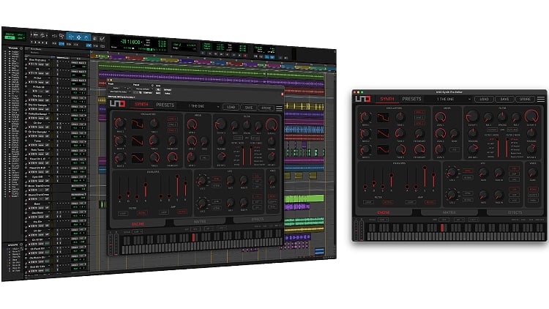
Task: Toggle filter envelope RETRIG button in standalone editor
Action: [x=388, y=202]
